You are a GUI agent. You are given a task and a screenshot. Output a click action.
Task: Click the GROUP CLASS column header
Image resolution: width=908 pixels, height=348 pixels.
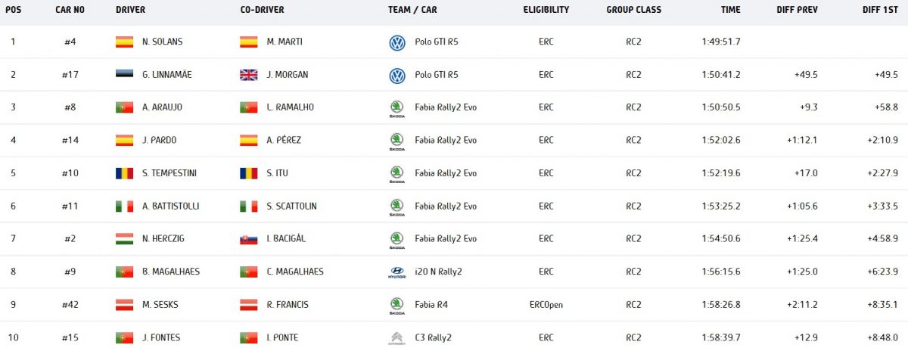633,10
